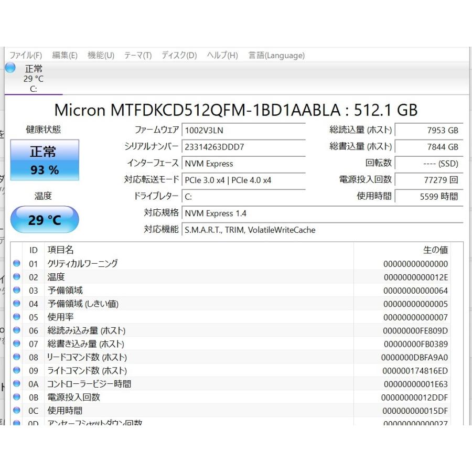The image size is (472, 472).
Task: Open the 編集(E) menu
Action: 65,56
